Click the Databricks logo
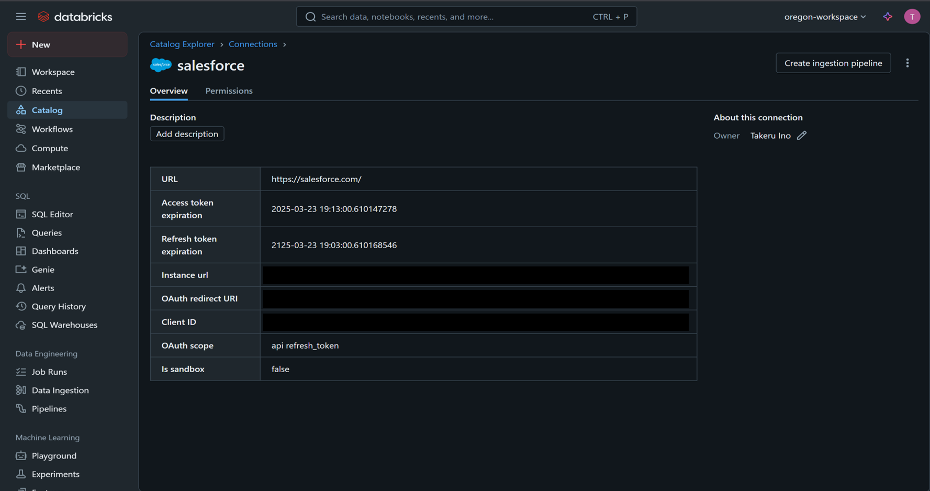 (x=75, y=17)
